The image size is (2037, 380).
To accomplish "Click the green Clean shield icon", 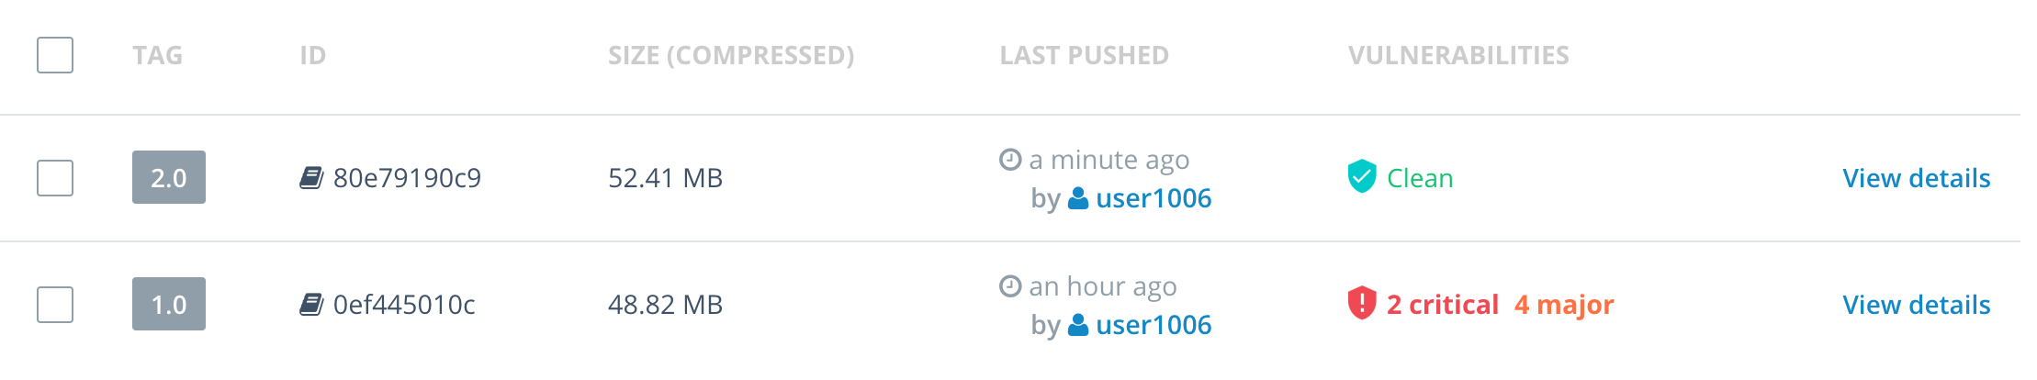I will pos(1362,176).
